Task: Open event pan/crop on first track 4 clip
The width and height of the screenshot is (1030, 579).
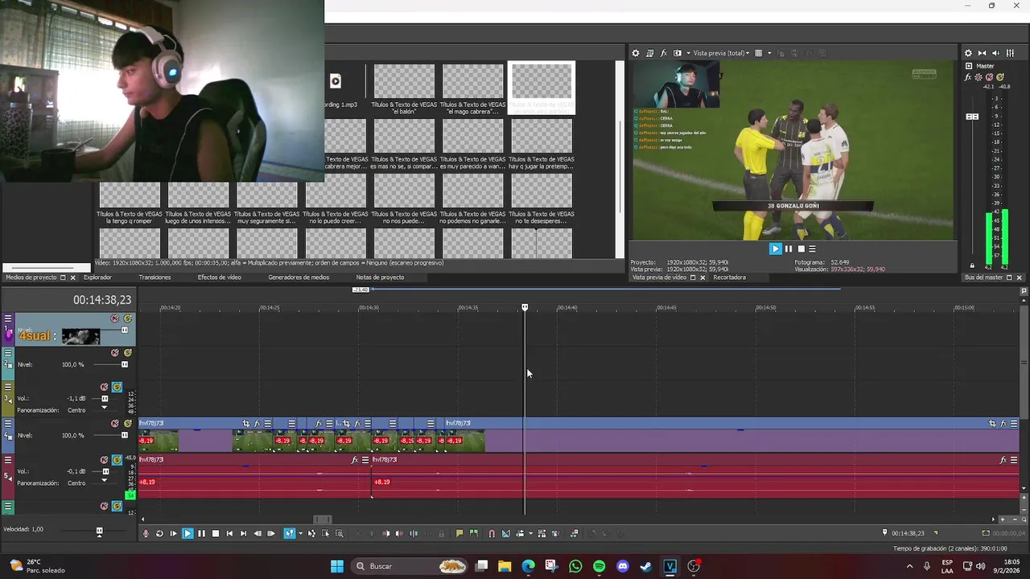Action: point(246,423)
